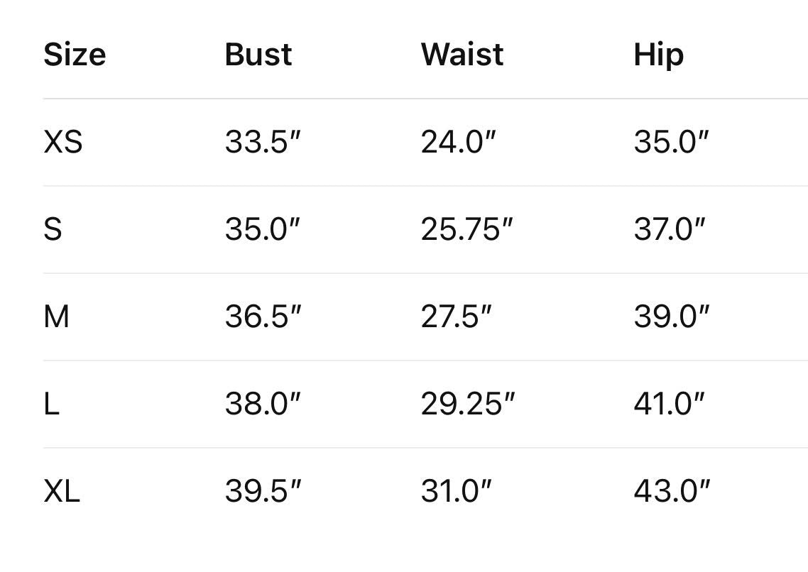Click the L waist value 29.25"
The image size is (808, 572).
point(467,404)
